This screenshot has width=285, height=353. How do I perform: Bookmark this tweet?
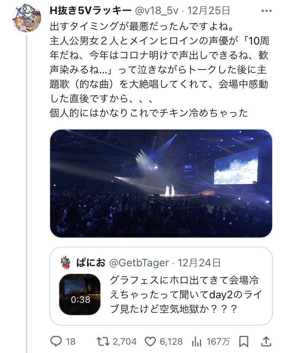[244, 342]
